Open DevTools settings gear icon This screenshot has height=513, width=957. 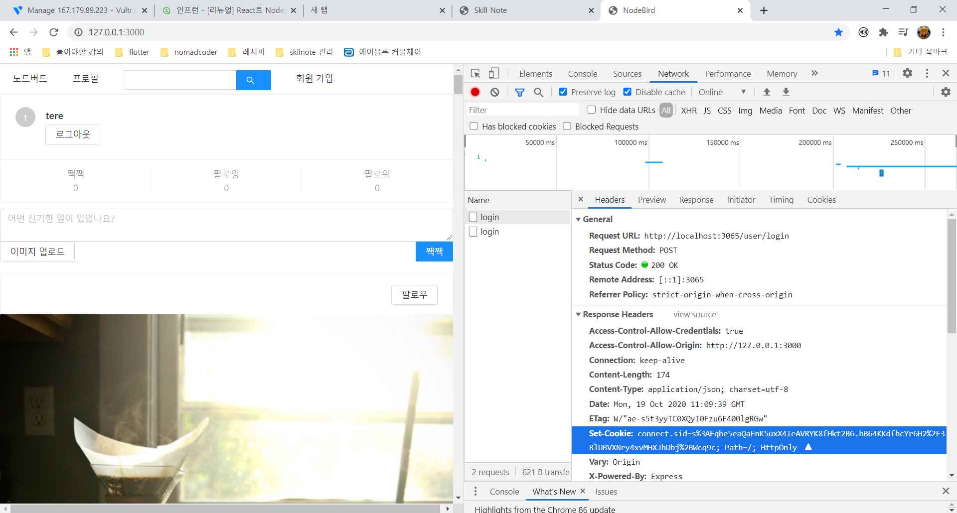[x=907, y=73]
